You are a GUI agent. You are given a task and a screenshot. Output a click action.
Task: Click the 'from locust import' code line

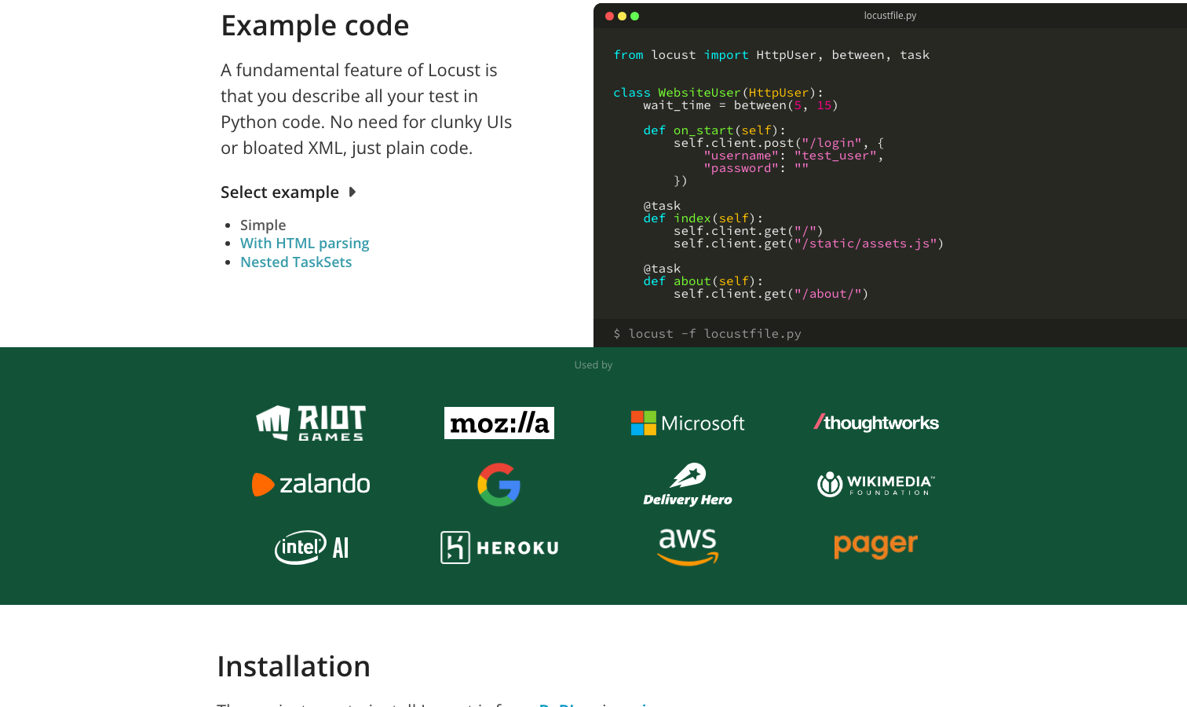(x=771, y=55)
